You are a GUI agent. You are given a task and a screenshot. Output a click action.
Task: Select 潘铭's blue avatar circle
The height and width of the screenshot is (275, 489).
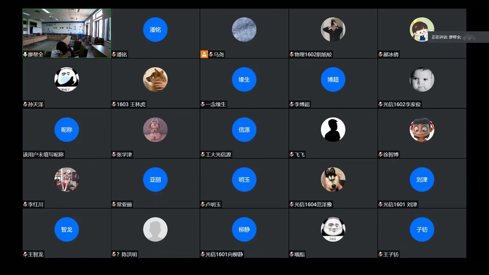pyautogui.click(x=155, y=29)
